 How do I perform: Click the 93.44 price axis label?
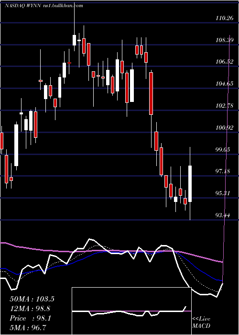[223, 215]
